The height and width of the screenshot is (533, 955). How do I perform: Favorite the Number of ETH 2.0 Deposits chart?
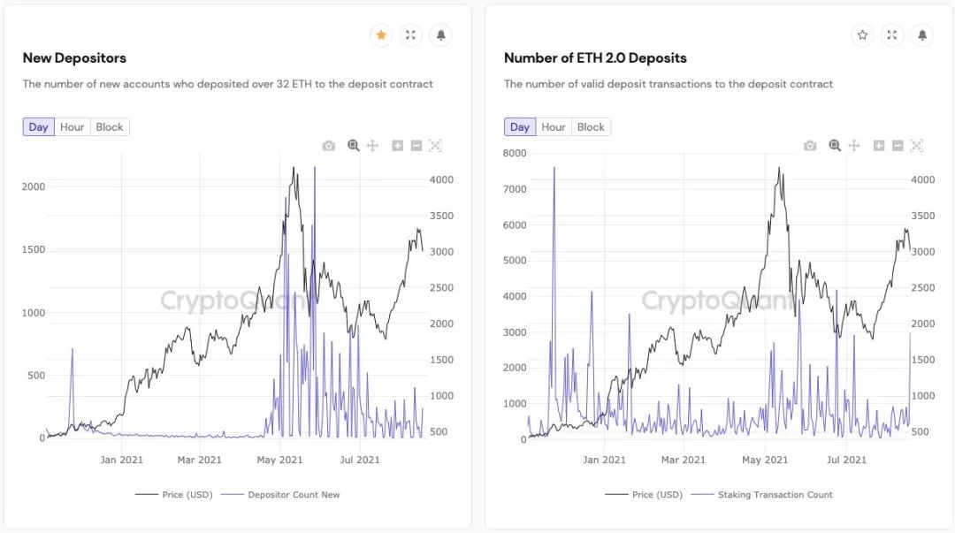click(862, 34)
